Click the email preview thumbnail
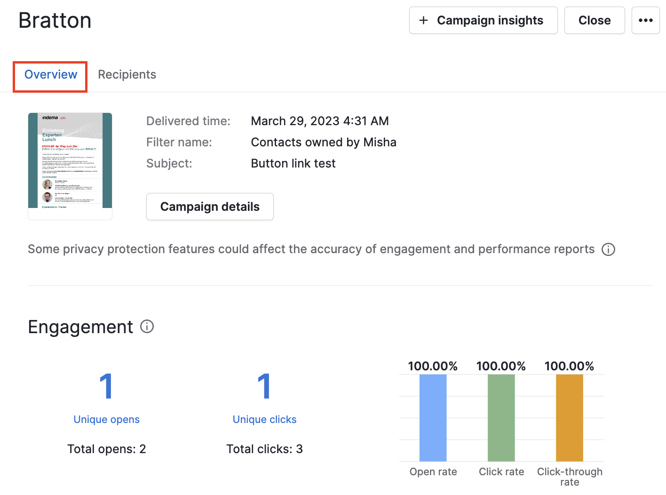 pos(70,166)
